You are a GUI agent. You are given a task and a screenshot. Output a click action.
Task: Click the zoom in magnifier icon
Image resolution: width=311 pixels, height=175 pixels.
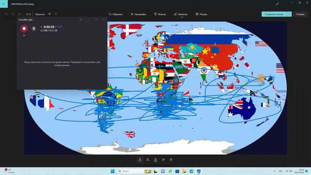(6, 14)
